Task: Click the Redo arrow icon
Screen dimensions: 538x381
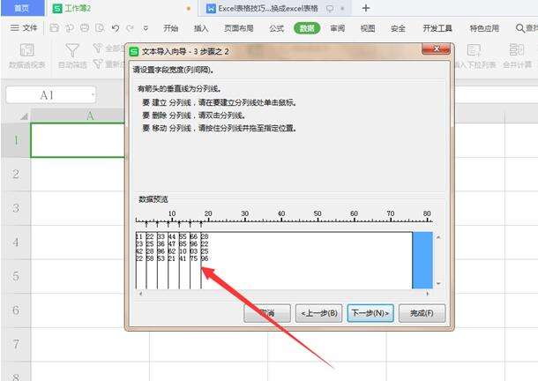Action: tap(130, 28)
